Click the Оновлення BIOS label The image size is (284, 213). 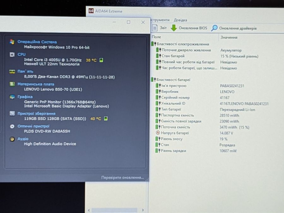pos(193,28)
